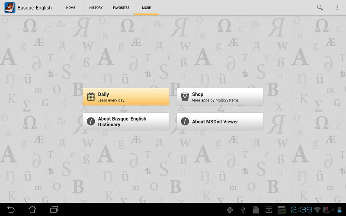
Task: Open the search magnifier icon
Action: coord(320,7)
